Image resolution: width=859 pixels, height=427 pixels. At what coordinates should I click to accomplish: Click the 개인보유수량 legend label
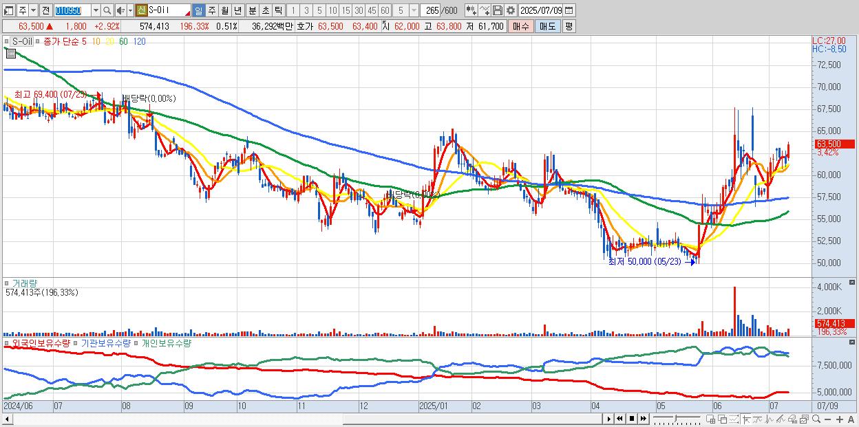click(166, 342)
